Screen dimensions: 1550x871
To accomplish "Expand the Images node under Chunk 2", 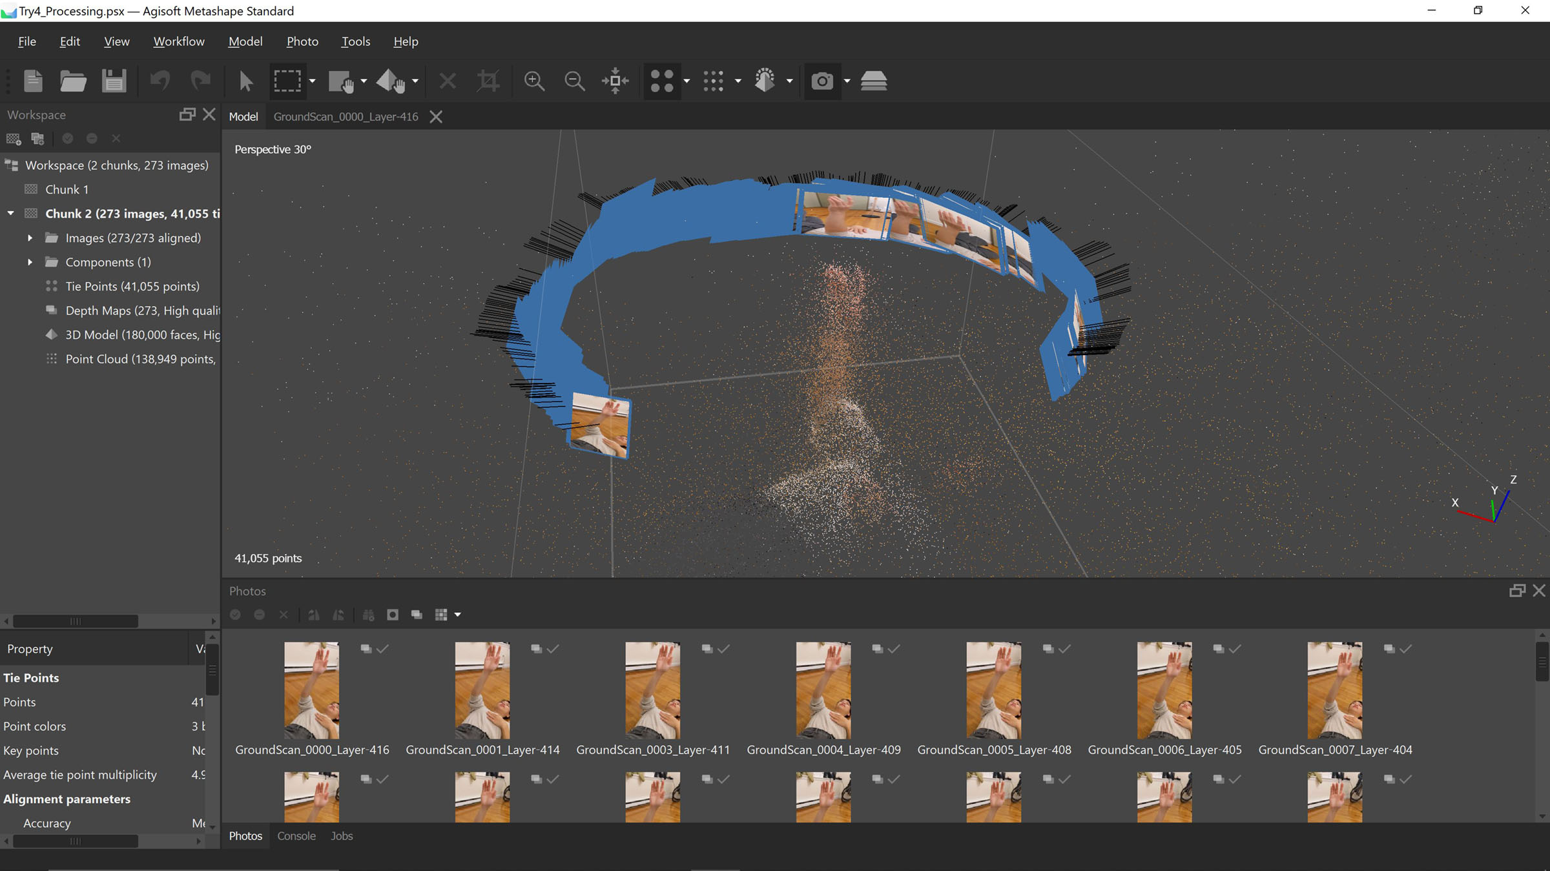I will [x=30, y=238].
